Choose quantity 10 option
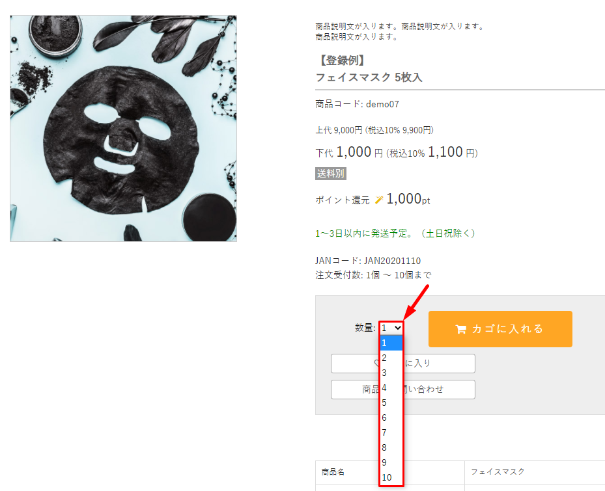This screenshot has height=491, width=605. point(391,477)
